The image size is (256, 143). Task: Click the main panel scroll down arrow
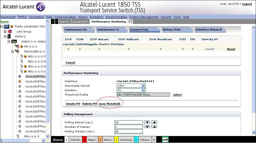(x=253, y=133)
